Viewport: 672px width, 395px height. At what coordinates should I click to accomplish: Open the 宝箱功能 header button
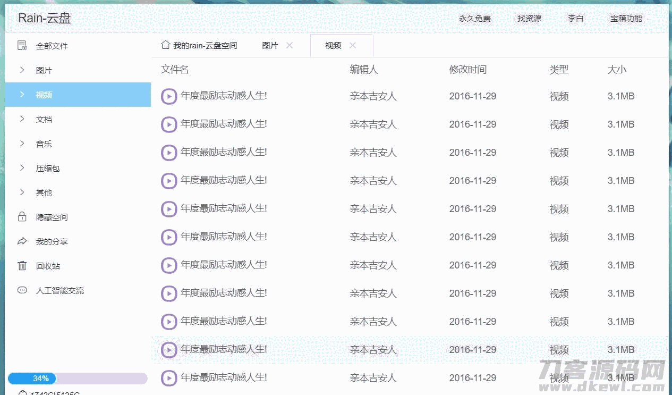click(x=626, y=19)
